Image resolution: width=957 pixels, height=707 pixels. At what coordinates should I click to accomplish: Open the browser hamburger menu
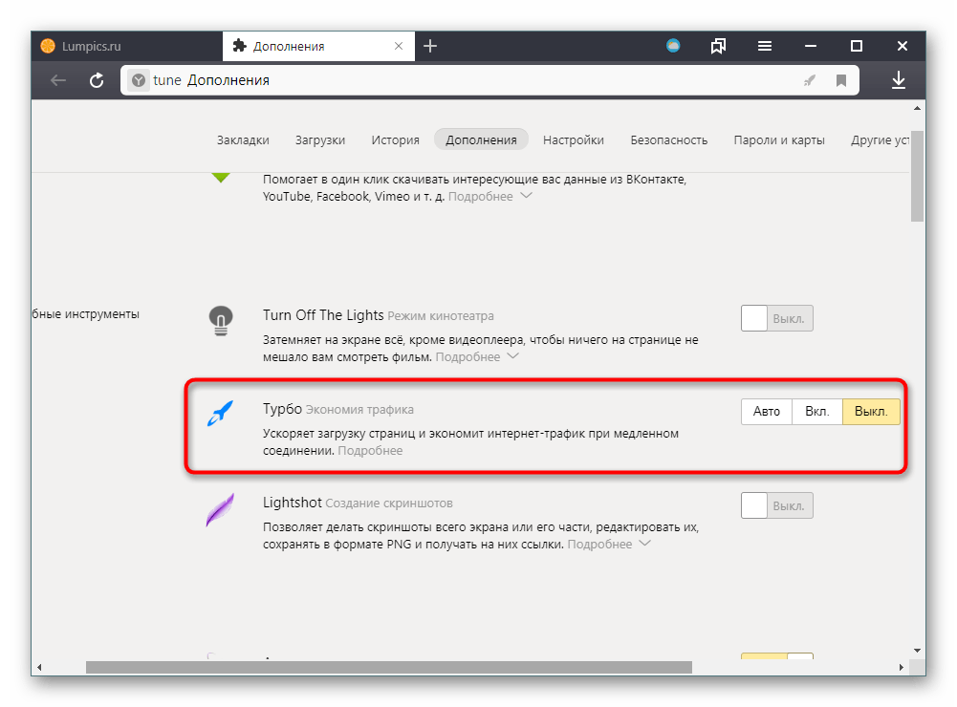pos(765,46)
